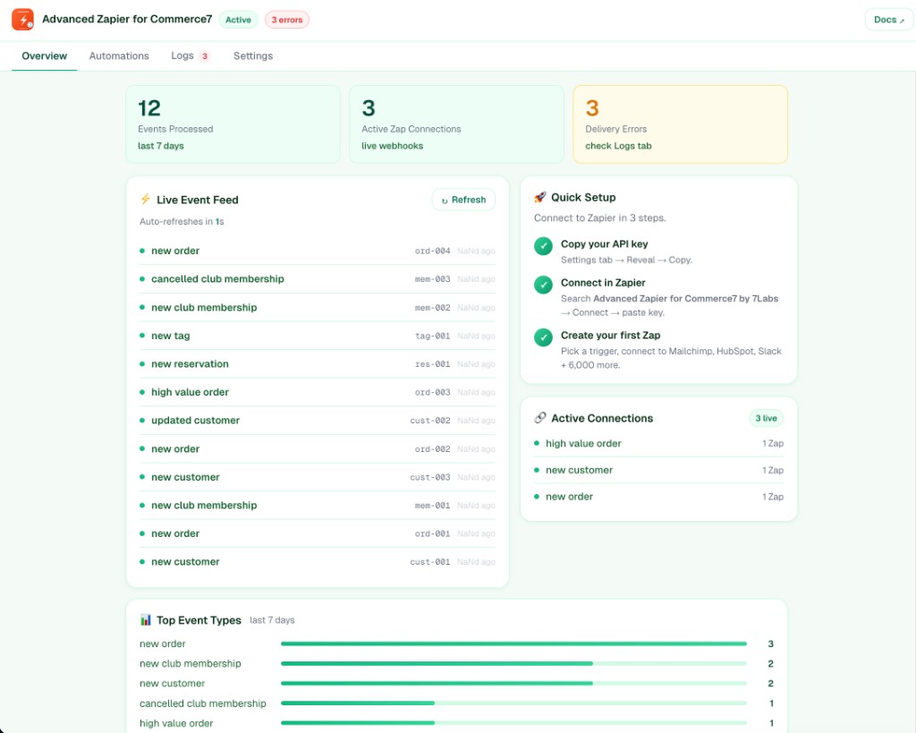Select the new club membership event mem-002
916x733 pixels.
[x=318, y=308]
